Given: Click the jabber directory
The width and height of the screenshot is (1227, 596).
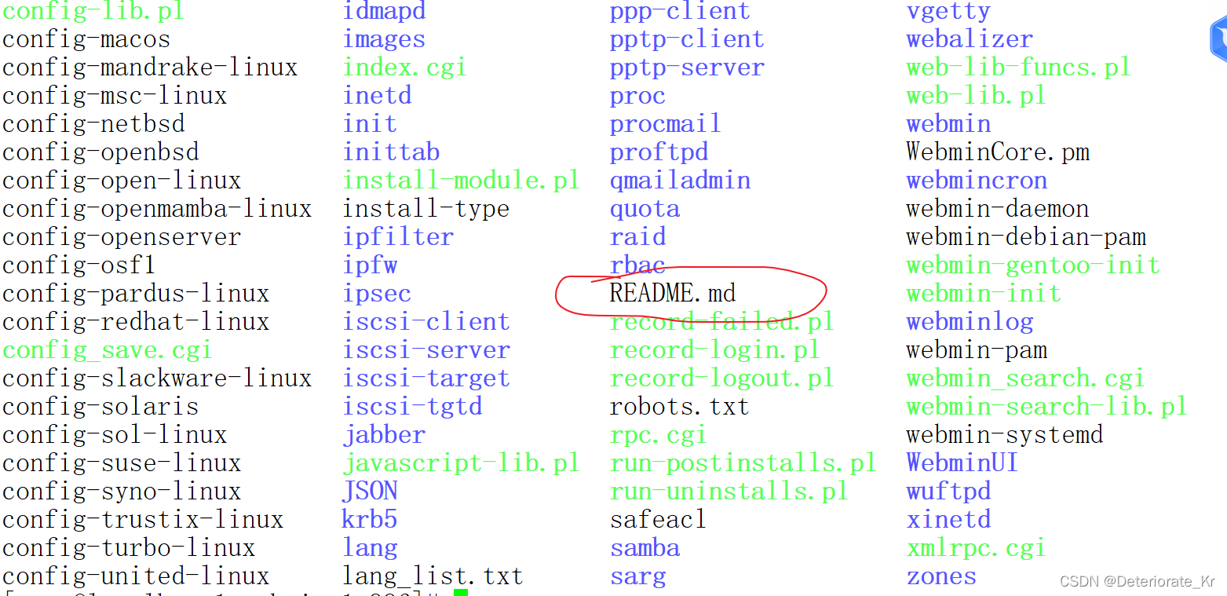Looking at the screenshot, I should point(384,435).
